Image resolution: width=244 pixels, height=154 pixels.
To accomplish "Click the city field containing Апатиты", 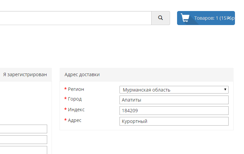I will [174, 100].
